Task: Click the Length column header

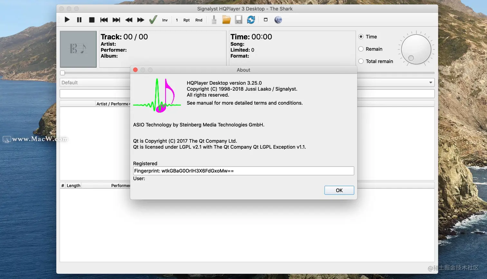Action: (73, 186)
